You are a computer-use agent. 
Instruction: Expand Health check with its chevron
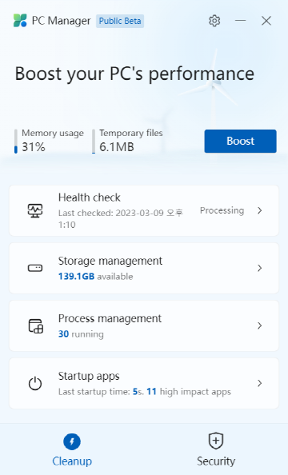click(x=259, y=210)
